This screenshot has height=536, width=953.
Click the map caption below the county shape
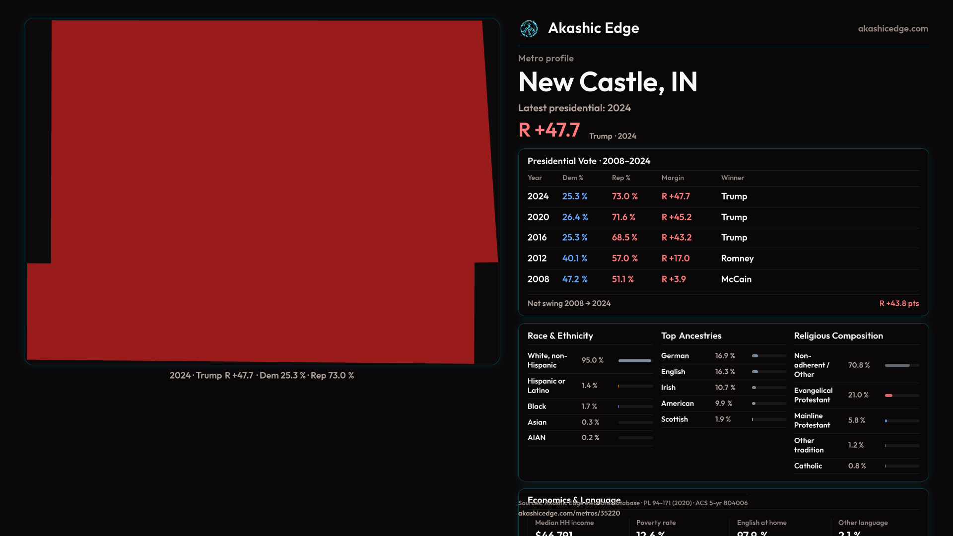coord(262,376)
